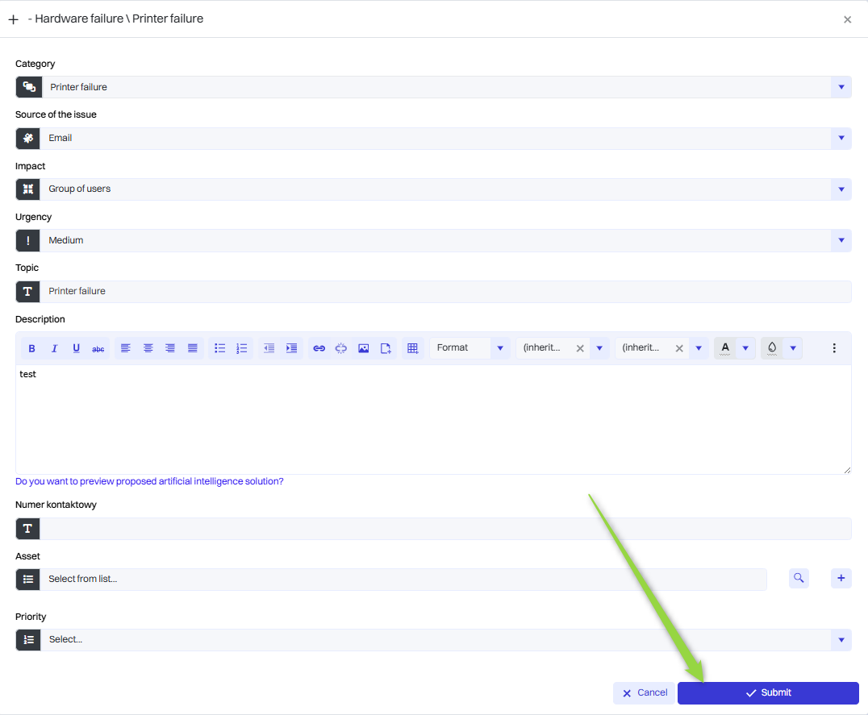The width and height of the screenshot is (868, 715).
Task: Center align the description text
Action: (x=148, y=348)
